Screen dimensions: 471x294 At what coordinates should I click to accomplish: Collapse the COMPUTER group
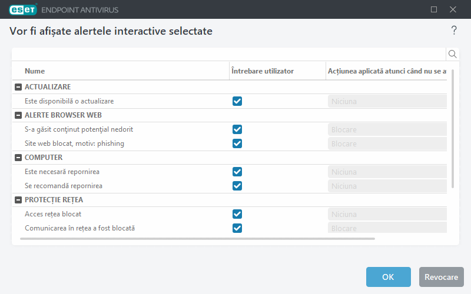click(x=18, y=158)
